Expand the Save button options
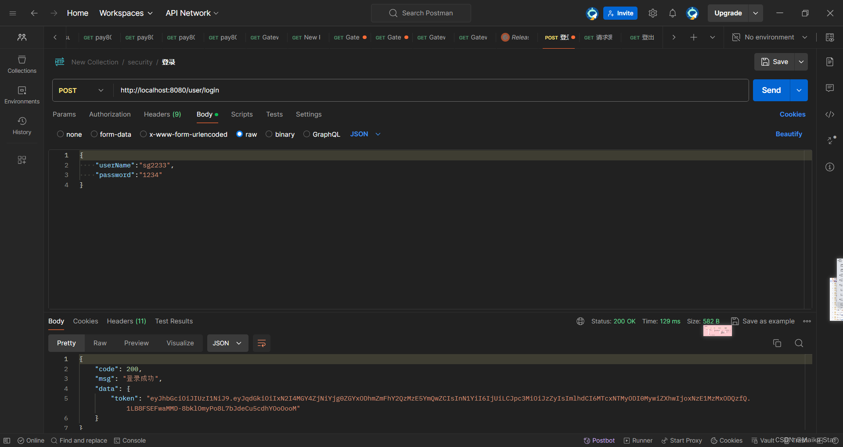This screenshot has width=843, height=447. pos(801,62)
